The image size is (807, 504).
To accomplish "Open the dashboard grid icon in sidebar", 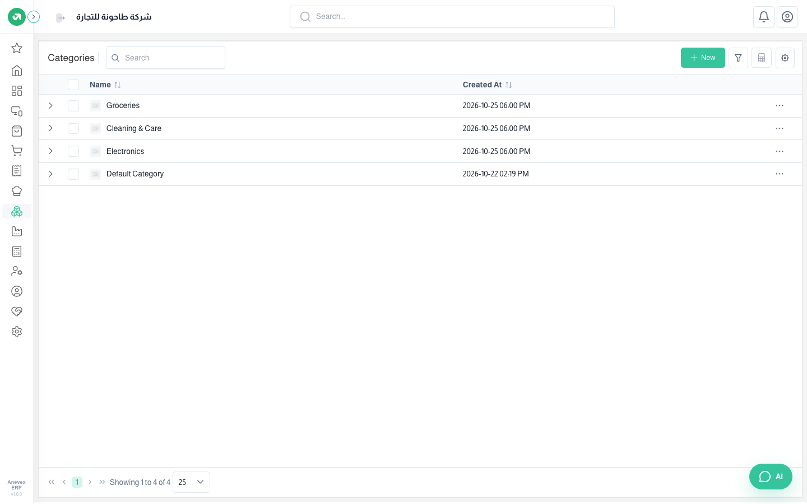I will pyautogui.click(x=17, y=91).
